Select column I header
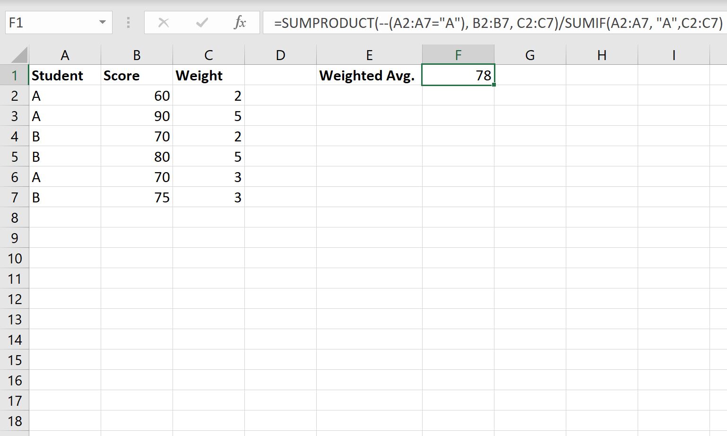Screen dimensions: 727x436 coord(673,54)
